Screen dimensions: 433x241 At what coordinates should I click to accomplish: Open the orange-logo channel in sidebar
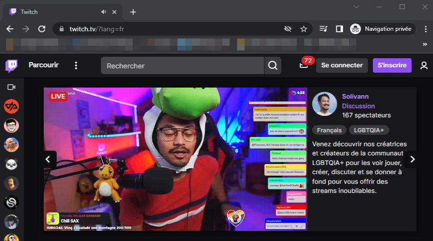coord(12,106)
